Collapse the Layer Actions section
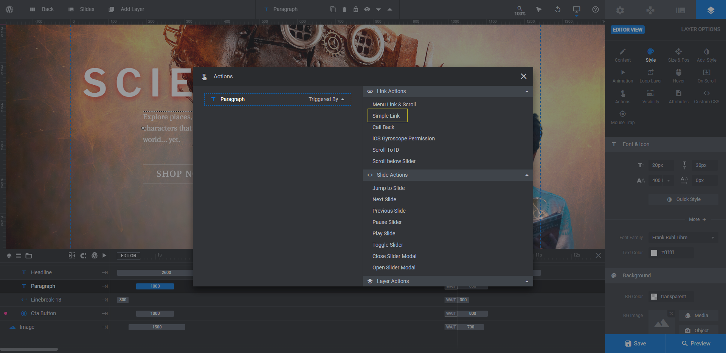The width and height of the screenshot is (726, 353). click(x=527, y=281)
